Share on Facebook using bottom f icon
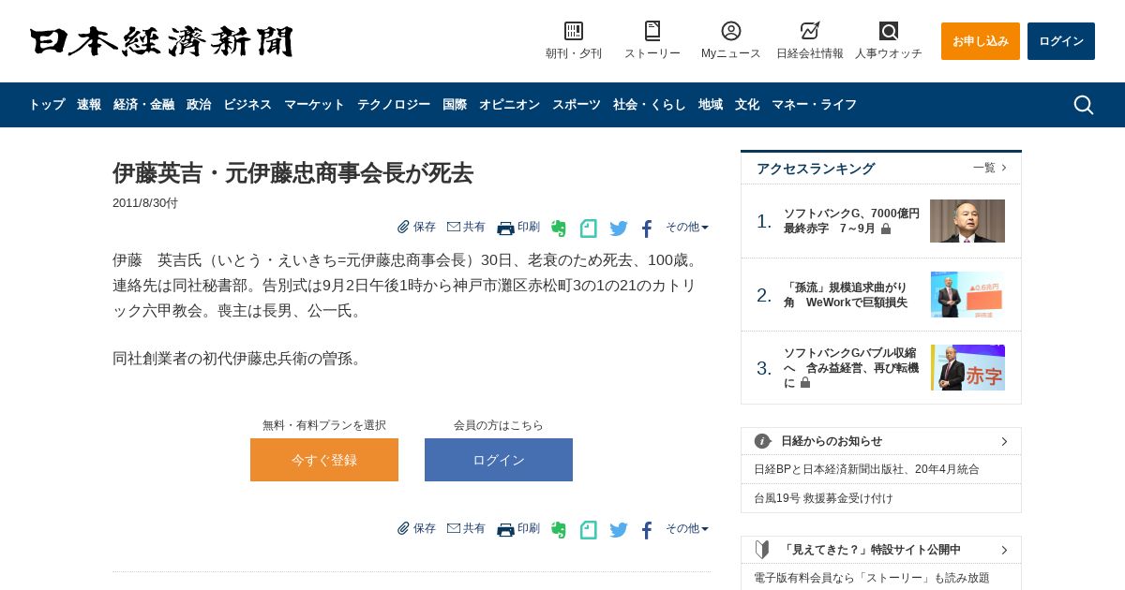Viewport: 1125px width, 590px height. click(647, 530)
